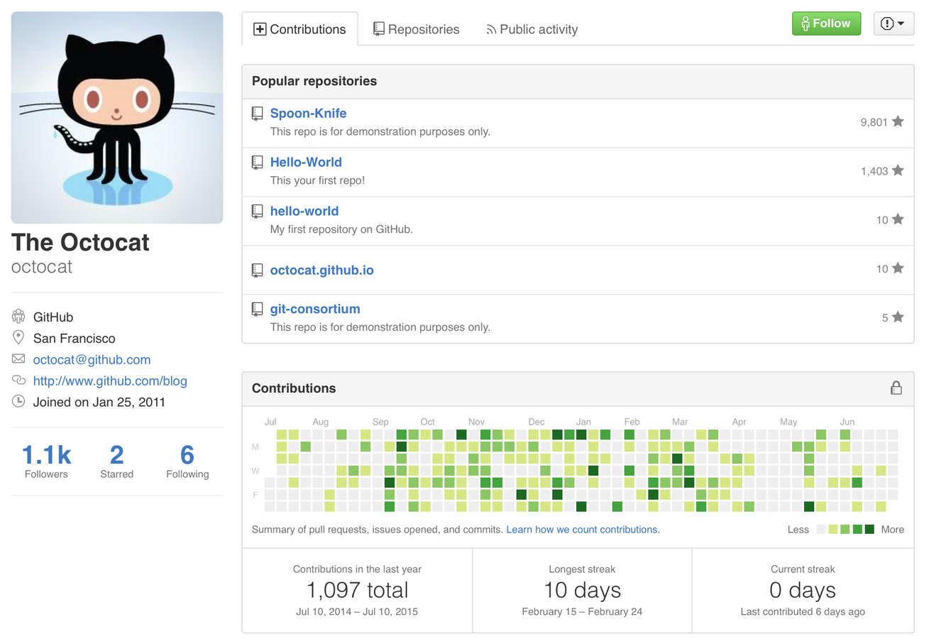Viewport: 929px width, 639px height.
Task: Click the 9,801 star count
Action: (x=874, y=122)
